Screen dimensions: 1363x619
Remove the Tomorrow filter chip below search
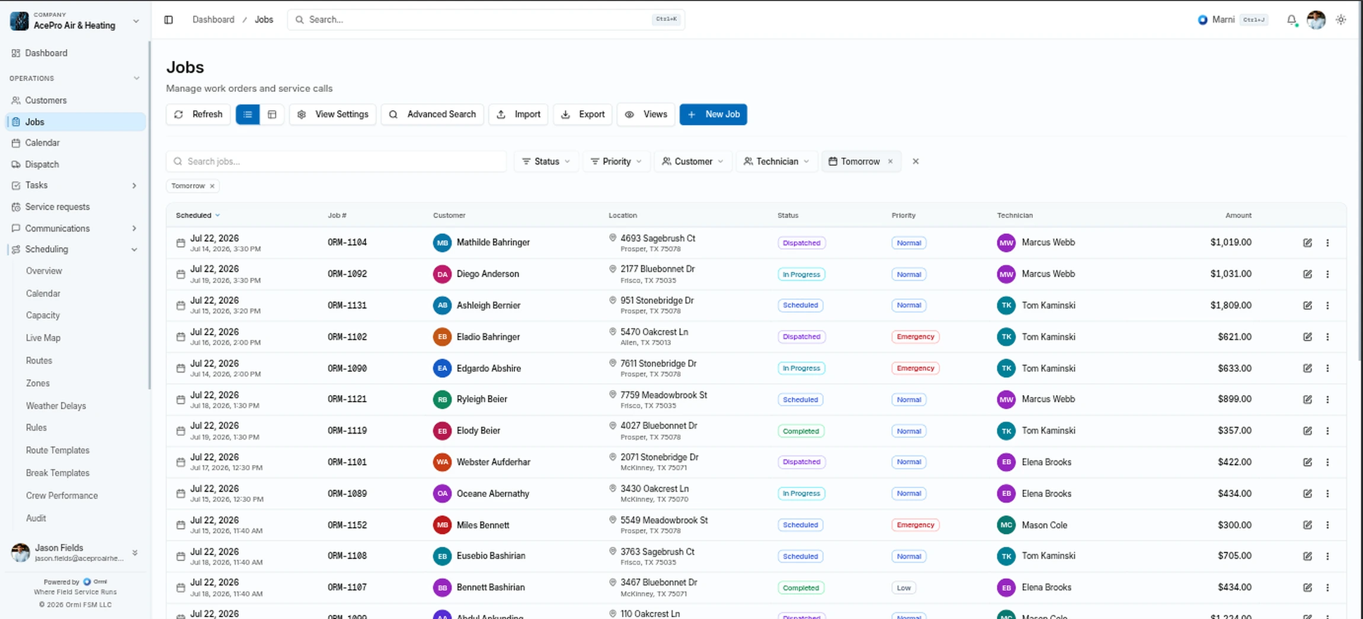212,186
